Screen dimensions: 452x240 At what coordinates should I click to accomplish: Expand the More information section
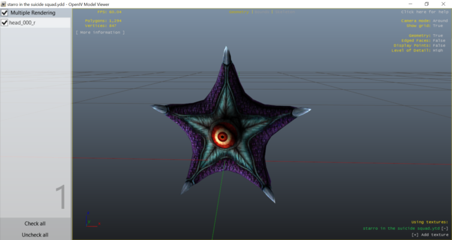click(100, 32)
